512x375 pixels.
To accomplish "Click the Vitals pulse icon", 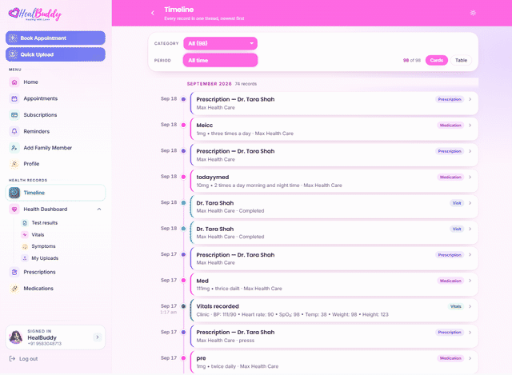I will tap(25, 234).
